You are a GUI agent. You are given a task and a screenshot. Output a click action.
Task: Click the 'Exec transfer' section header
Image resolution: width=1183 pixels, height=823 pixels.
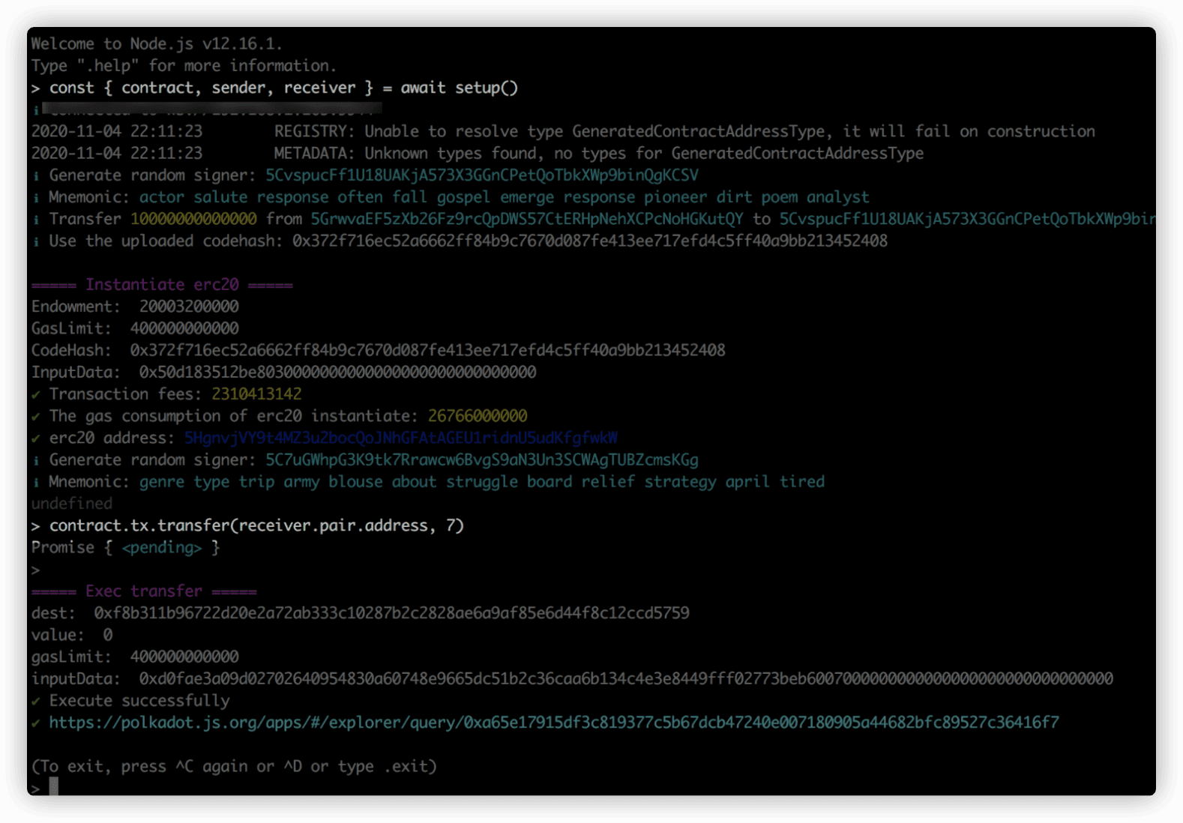144,591
